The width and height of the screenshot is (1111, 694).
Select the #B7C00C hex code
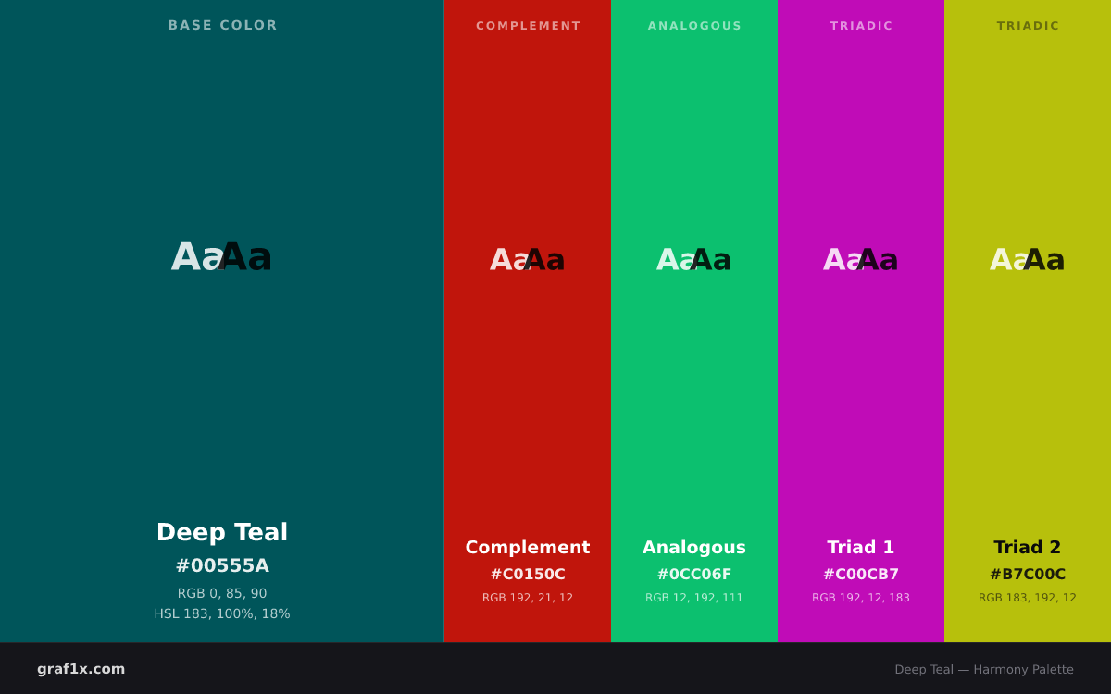pos(1028,575)
